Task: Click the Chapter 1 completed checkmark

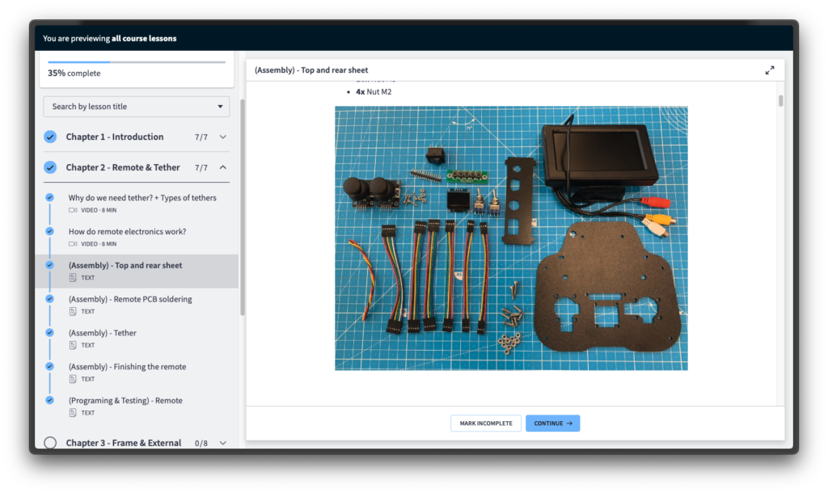Action: [50, 137]
